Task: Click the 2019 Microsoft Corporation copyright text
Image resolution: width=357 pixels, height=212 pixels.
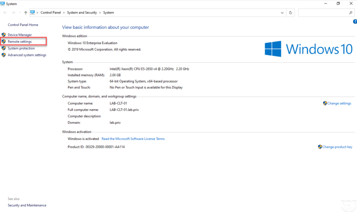Action: (x=104, y=49)
